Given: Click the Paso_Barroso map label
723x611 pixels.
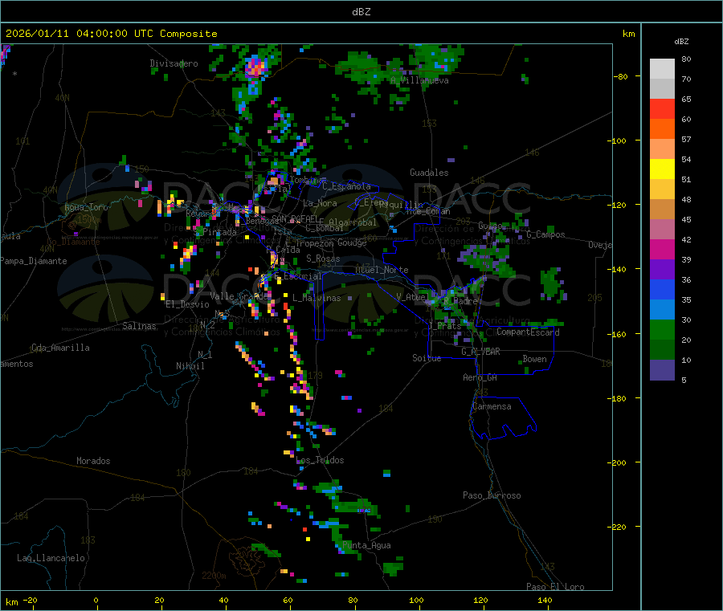Looking at the screenshot, I should point(492,495).
